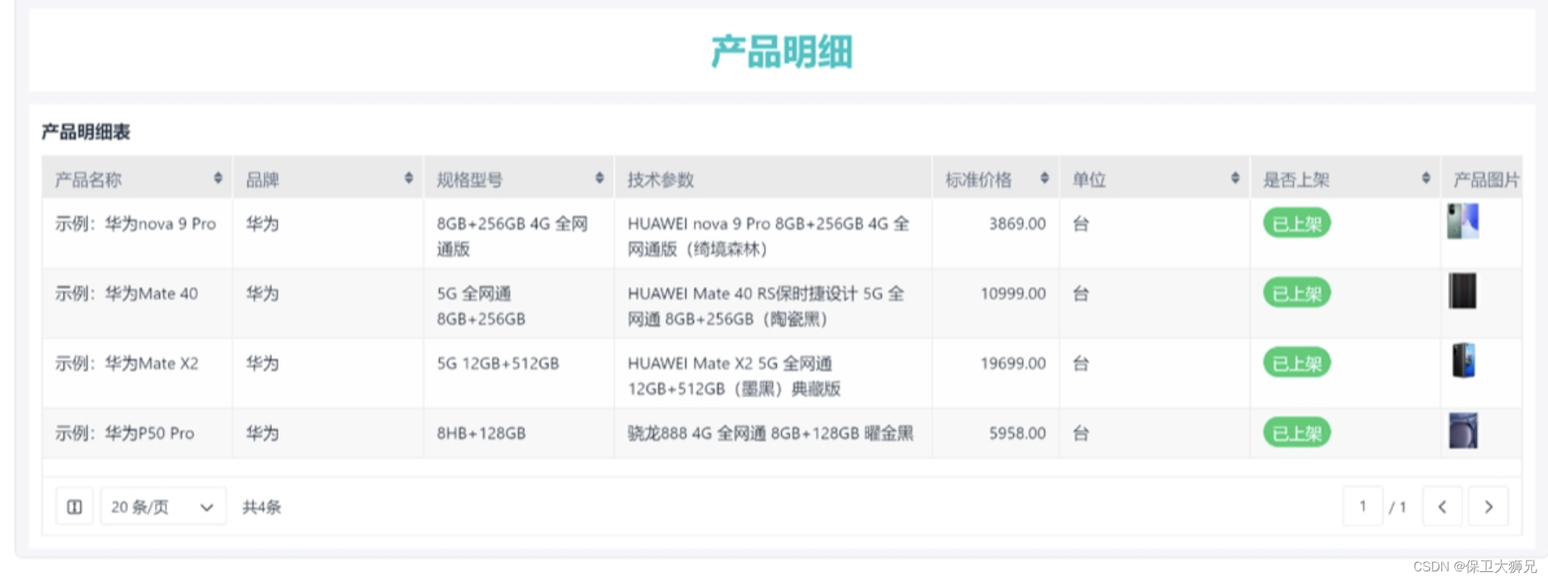Sort by 标准价格 column arrows

[x=1044, y=178]
